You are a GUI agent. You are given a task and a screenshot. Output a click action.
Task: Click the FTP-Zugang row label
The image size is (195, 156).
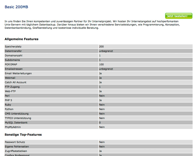click(x=12, y=87)
